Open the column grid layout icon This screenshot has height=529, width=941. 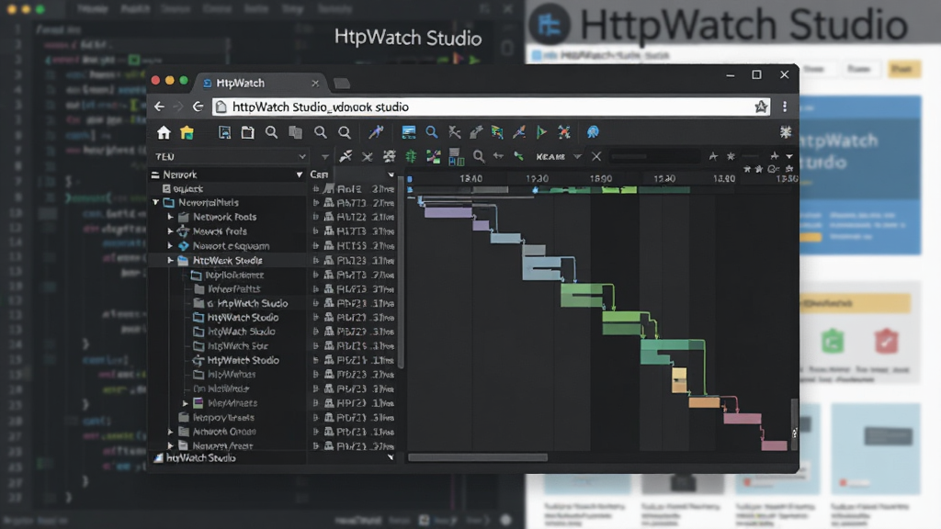click(x=456, y=157)
